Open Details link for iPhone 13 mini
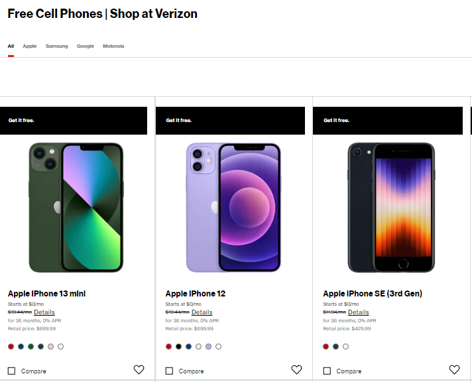 point(44,312)
